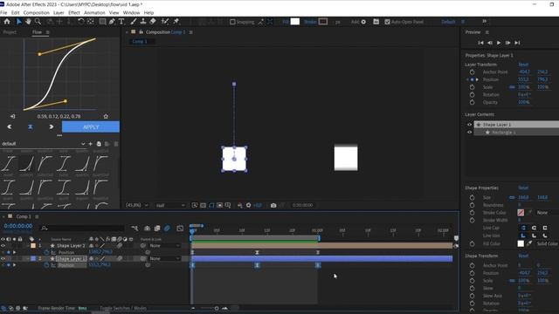The width and height of the screenshot is (559, 314).
Task: Click the Fill Color white swatch in properties
Action: (x=521, y=243)
